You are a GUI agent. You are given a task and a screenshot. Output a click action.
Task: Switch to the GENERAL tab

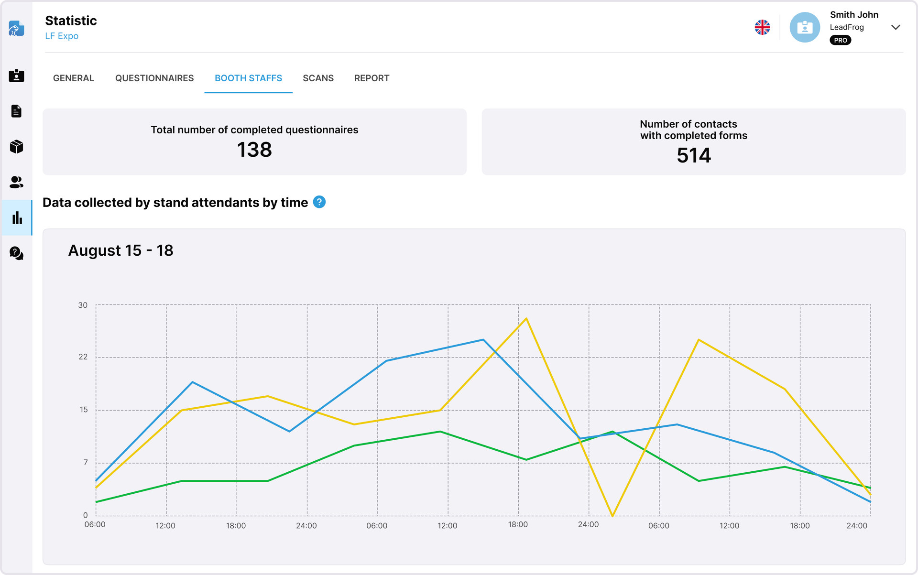[x=74, y=78]
